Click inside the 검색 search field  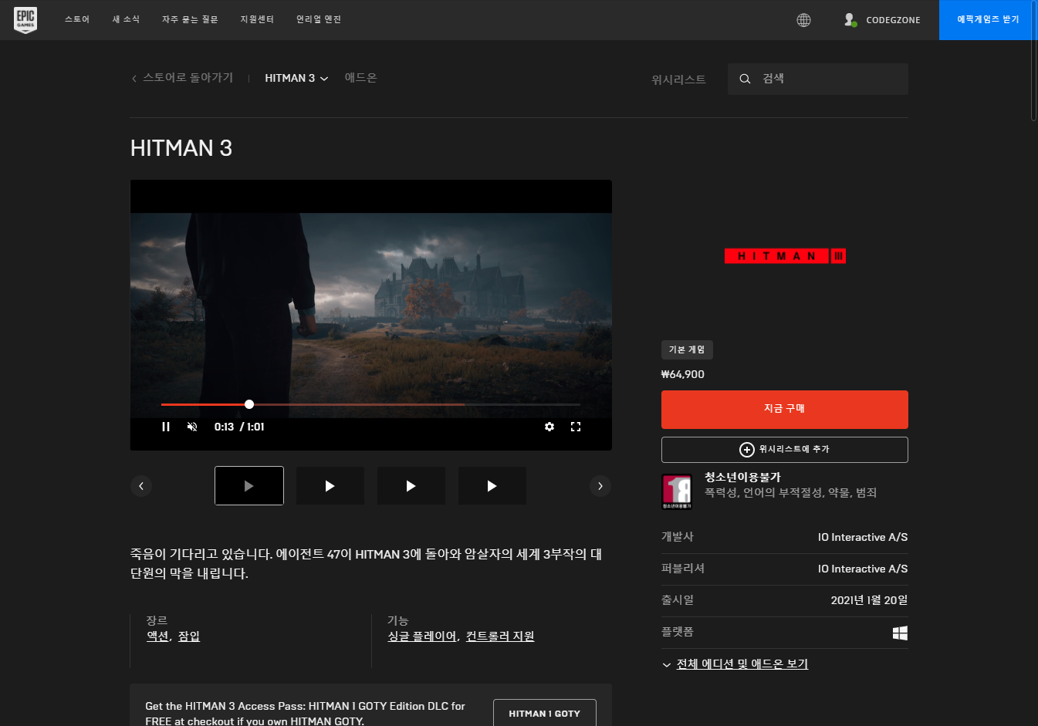[x=818, y=79]
